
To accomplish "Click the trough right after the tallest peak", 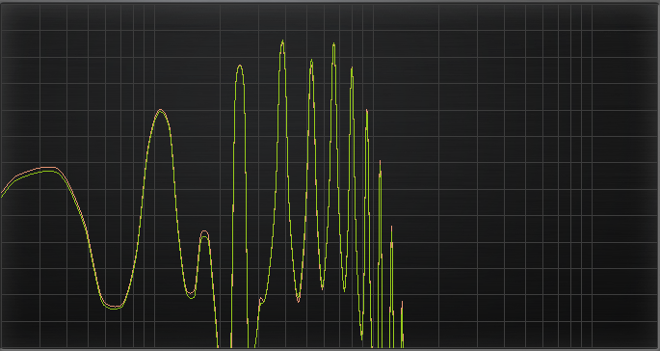I will click(x=298, y=298).
